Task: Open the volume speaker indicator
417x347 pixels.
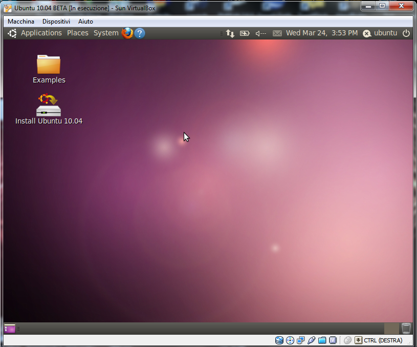Action: point(260,33)
